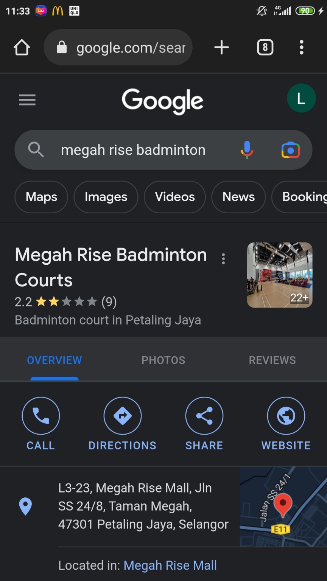Image resolution: width=327 pixels, height=581 pixels.
Task: Open a new tab with plus icon
Action: [221, 48]
